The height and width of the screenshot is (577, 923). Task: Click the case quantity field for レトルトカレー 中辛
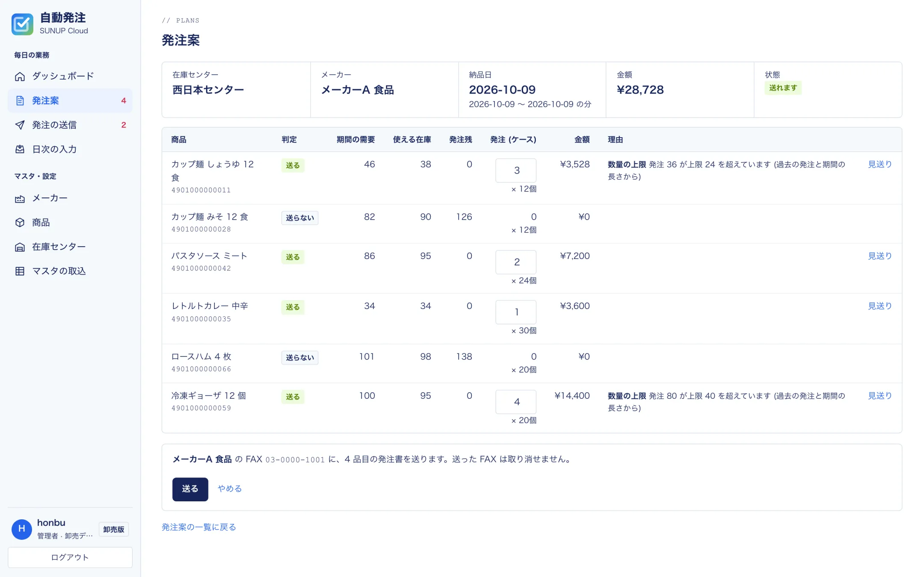click(x=516, y=312)
